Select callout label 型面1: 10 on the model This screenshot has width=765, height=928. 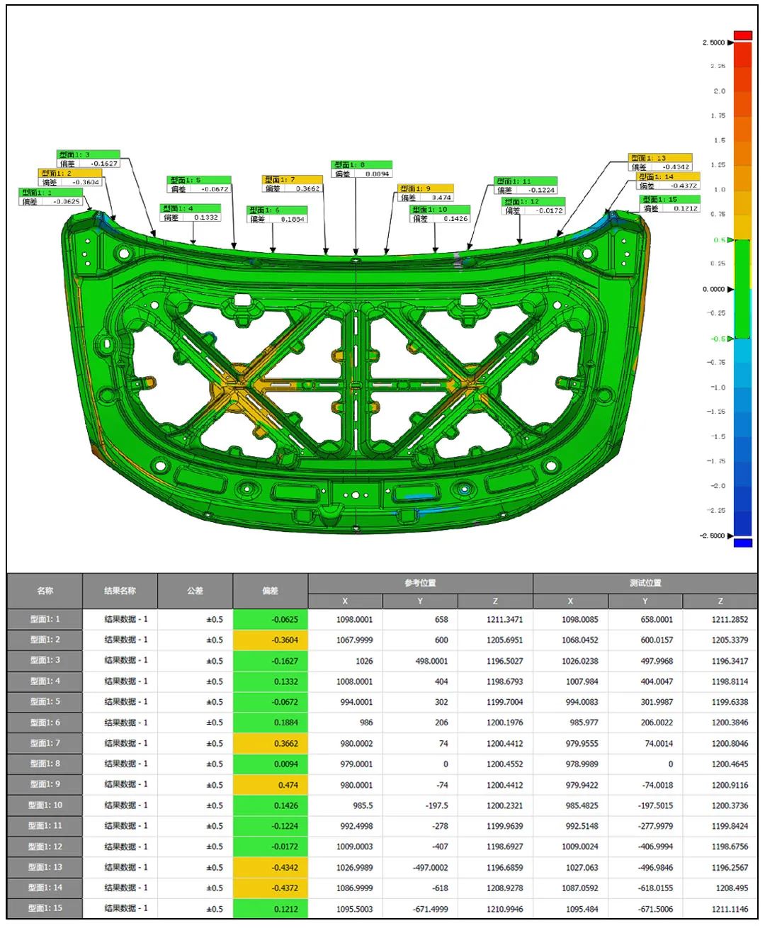click(x=441, y=210)
